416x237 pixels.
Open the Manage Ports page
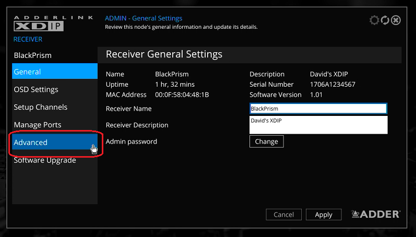(37, 125)
